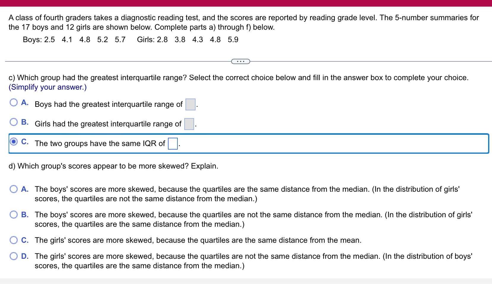Click the horizontal divider line
The height and width of the screenshot is (284, 492).
119,61
